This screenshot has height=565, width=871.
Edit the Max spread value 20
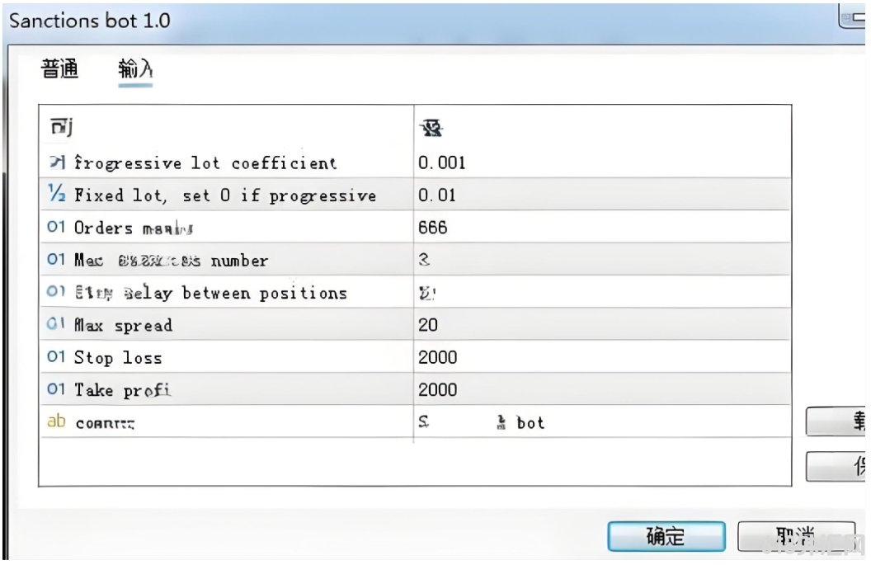point(602,324)
